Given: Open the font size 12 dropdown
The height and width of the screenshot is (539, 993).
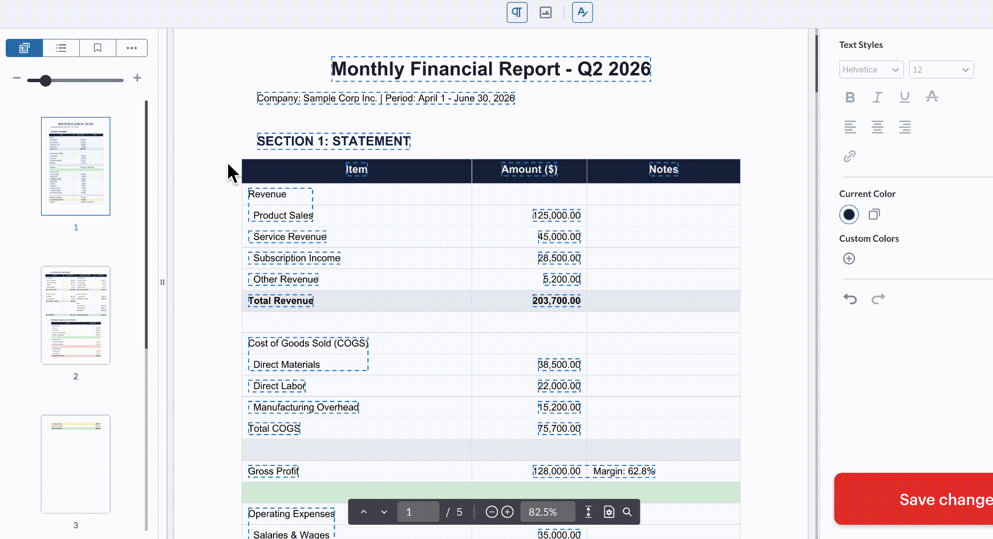Looking at the screenshot, I should click(x=941, y=70).
